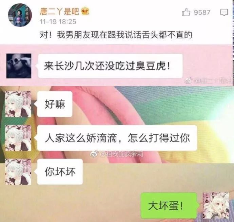Viewport: 234px width, 222px height.
Task: Click the Weibo logo watermark near top right
Action: pos(188,81)
